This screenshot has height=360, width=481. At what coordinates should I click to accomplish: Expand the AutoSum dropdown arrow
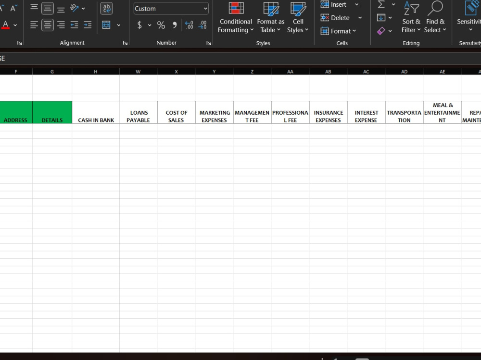(x=393, y=4)
